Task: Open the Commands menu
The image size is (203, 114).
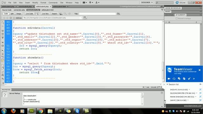Action: [x=53, y=3]
